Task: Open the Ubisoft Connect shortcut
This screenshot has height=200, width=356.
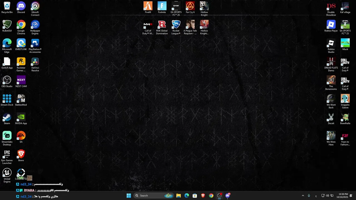Action: click(x=35, y=9)
